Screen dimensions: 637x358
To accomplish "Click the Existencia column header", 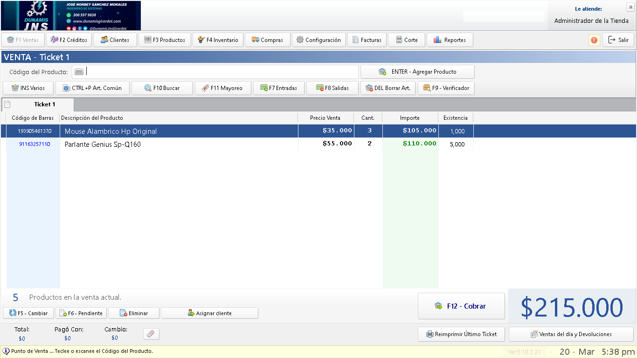I will click(456, 118).
